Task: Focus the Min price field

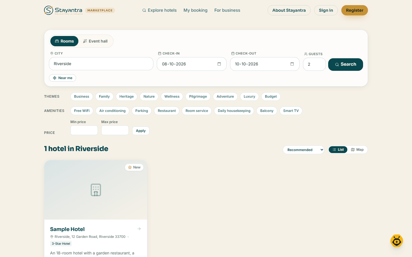Action: tap(84, 130)
